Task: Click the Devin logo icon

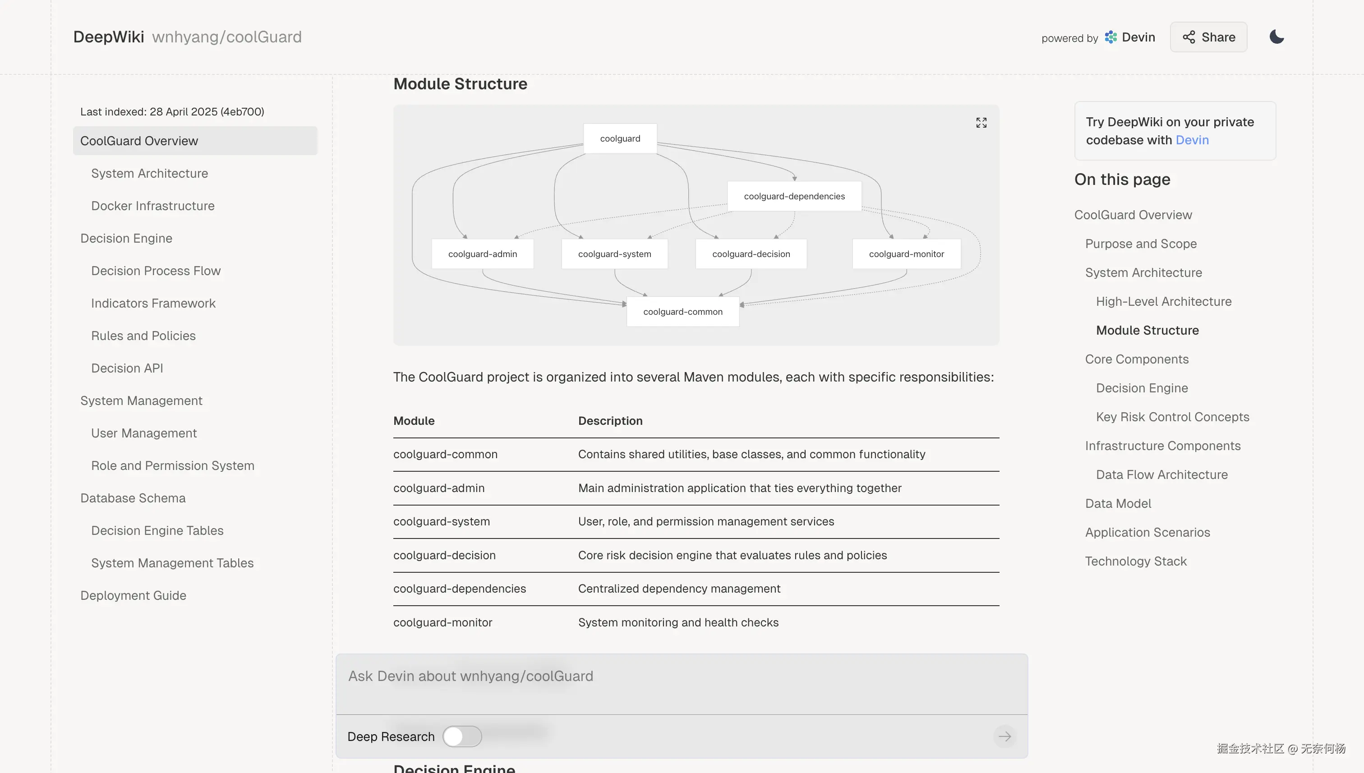Action: point(1111,37)
